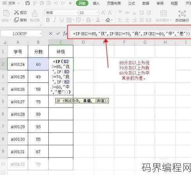Select cell B5 containing 75
This screenshot has width=191, height=175.
pos(38,101)
